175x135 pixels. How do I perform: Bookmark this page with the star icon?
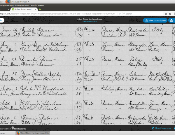[166, 13]
